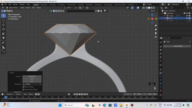Switch to Material Preview viewport shading
The image size is (192, 108).
[x=151, y=8]
